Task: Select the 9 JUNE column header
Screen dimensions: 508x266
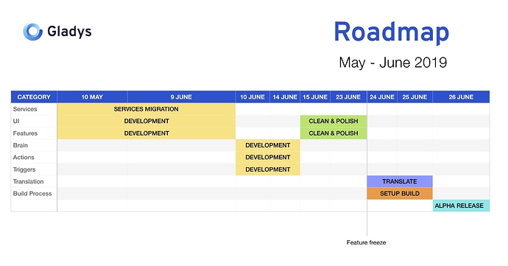Action: [181, 97]
